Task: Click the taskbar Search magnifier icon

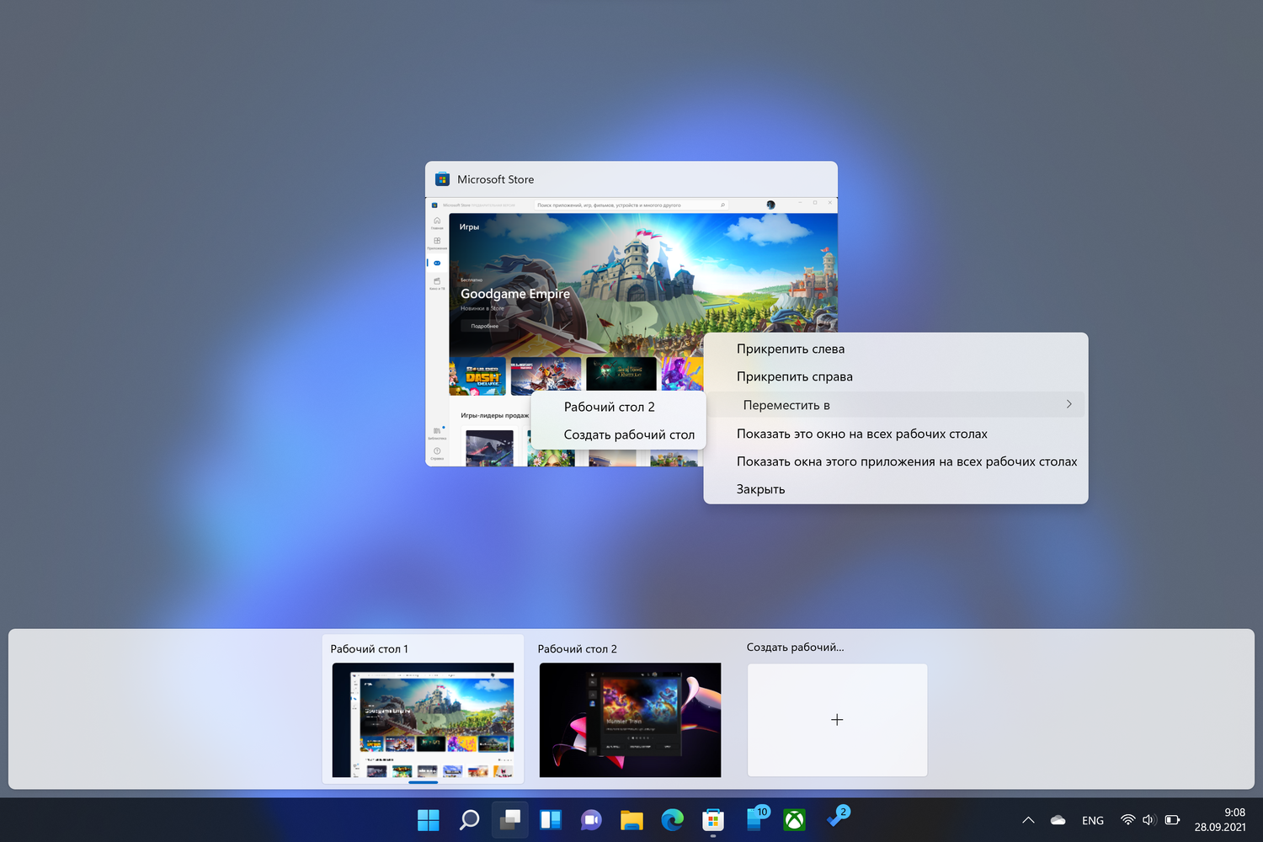Action: [x=469, y=820]
